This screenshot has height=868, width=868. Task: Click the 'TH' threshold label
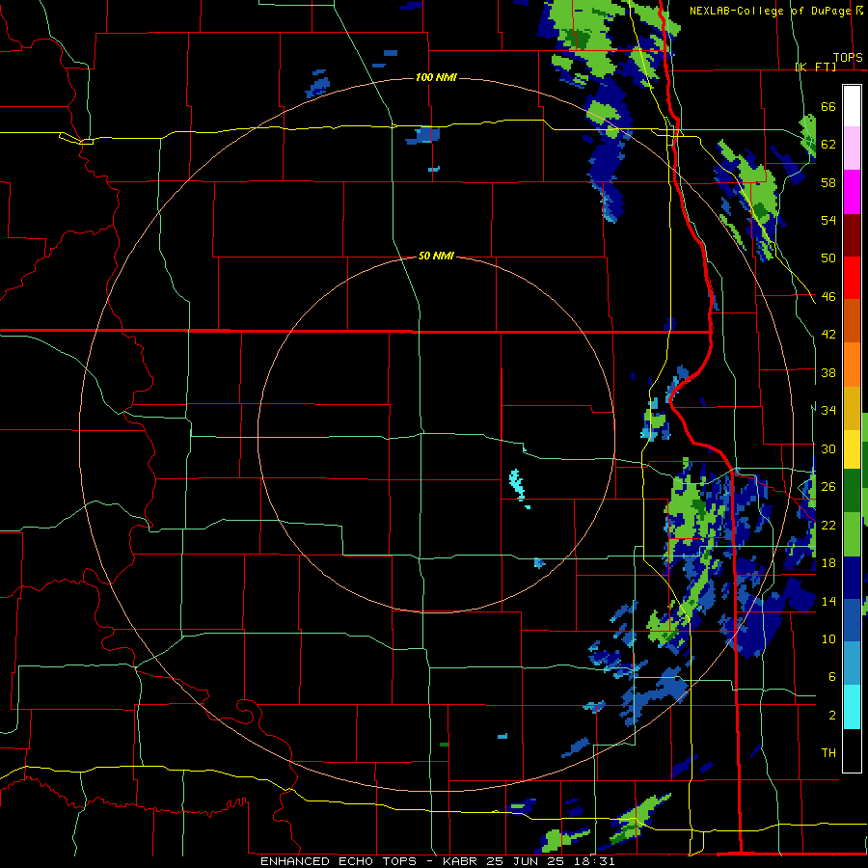828,753
